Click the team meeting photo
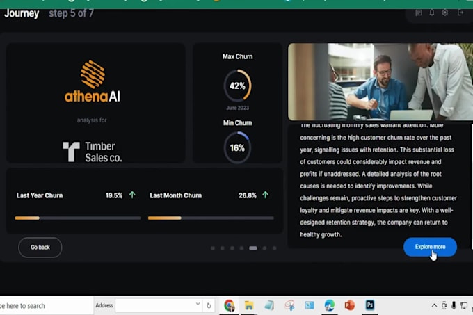The height and width of the screenshot is (315, 473). tap(380, 81)
